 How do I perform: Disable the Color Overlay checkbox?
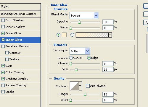3,72
